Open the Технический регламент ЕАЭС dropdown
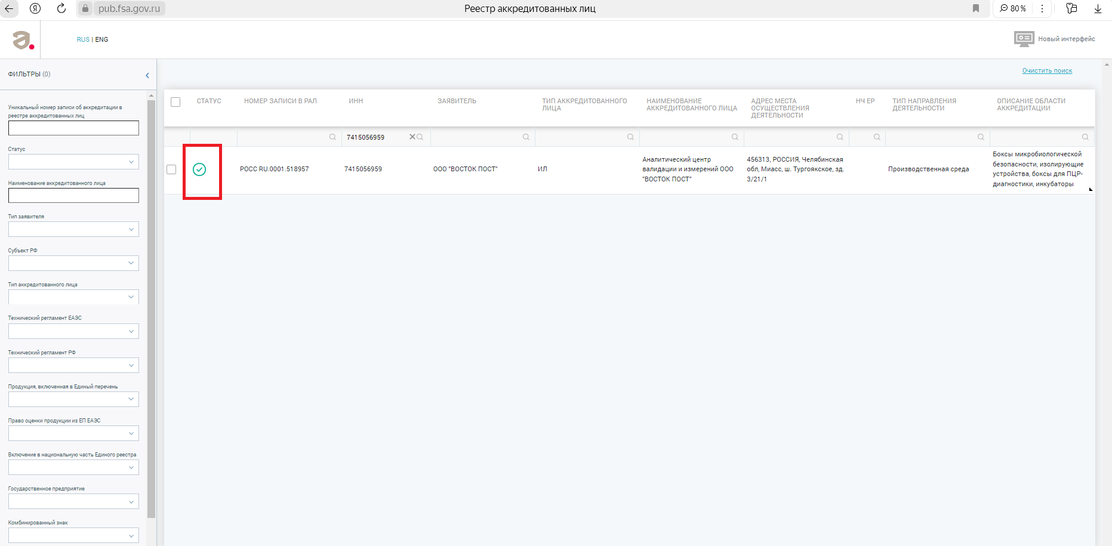 point(73,331)
